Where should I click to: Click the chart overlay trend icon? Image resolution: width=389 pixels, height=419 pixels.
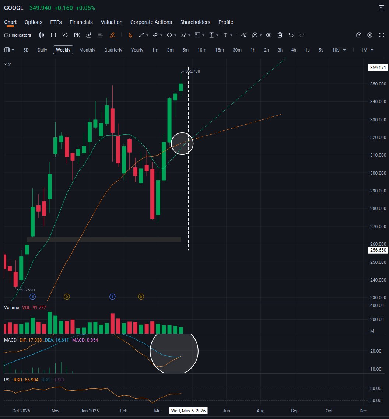(x=89, y=35)
